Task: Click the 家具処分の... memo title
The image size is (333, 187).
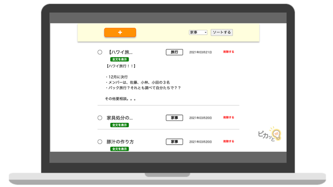Action: click(120, 118)
